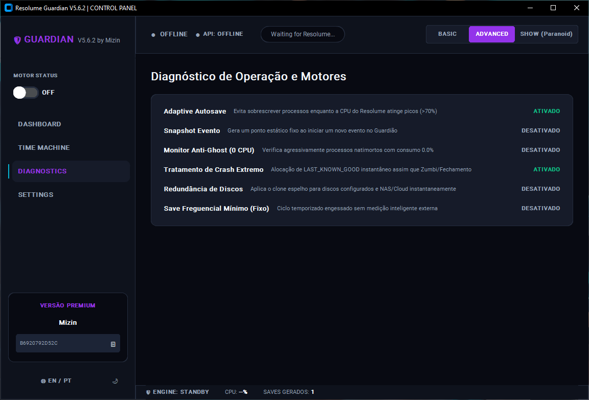This screenshot has width=589, height=400.
Task: Click DESATIVADO status for Redundância de Discos
Action: coord(540,189)
